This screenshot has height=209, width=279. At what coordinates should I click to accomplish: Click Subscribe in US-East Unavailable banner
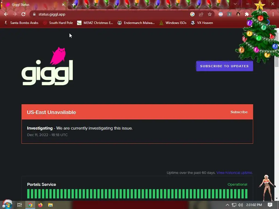coord(239,112)
